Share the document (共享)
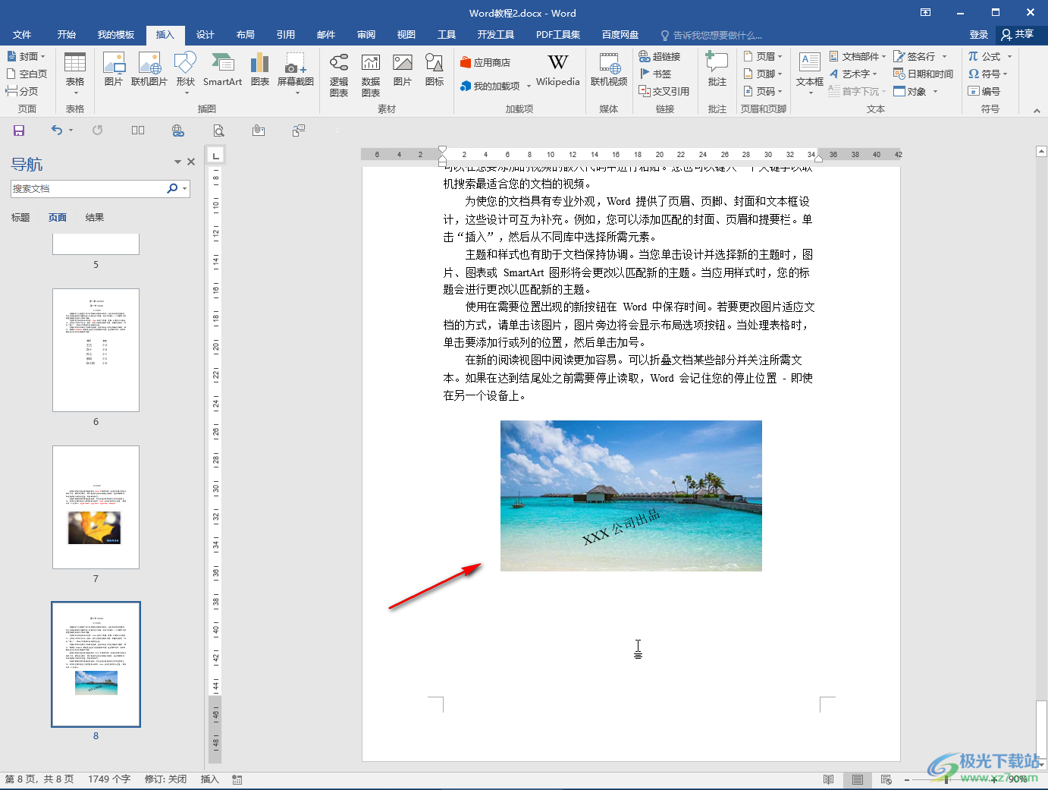The width and height of the screenshot is (1048, 790). (1018, 35)
